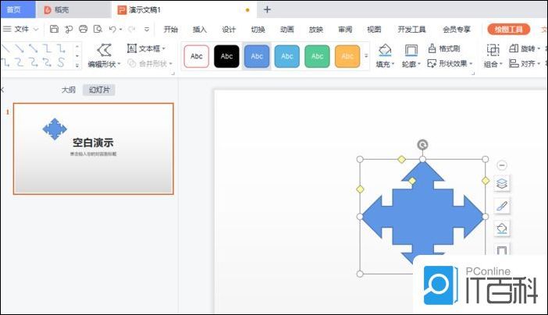Open Print Preview icon in quick toolbar
The height and width of the screenshot is (315, 548).
tap(98, 29)
